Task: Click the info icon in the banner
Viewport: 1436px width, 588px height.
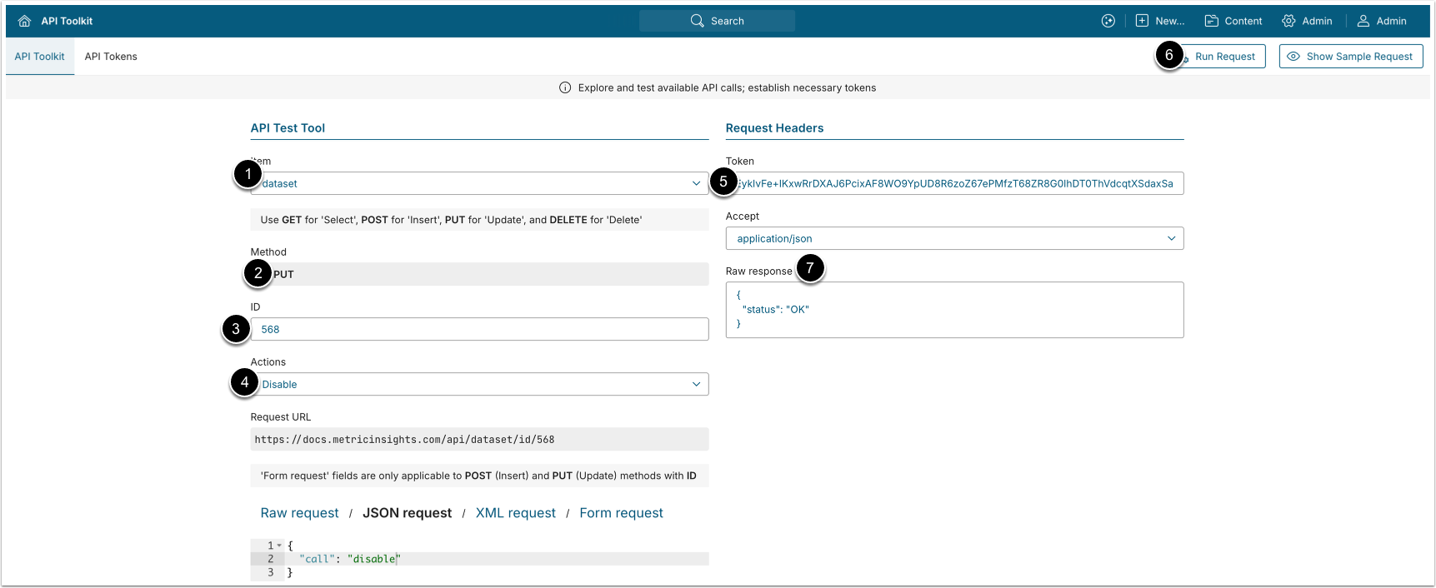Action: coord(565,87)
